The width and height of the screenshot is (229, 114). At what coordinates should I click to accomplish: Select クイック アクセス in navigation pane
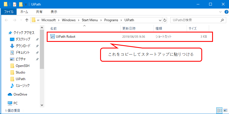click(24, 32)
